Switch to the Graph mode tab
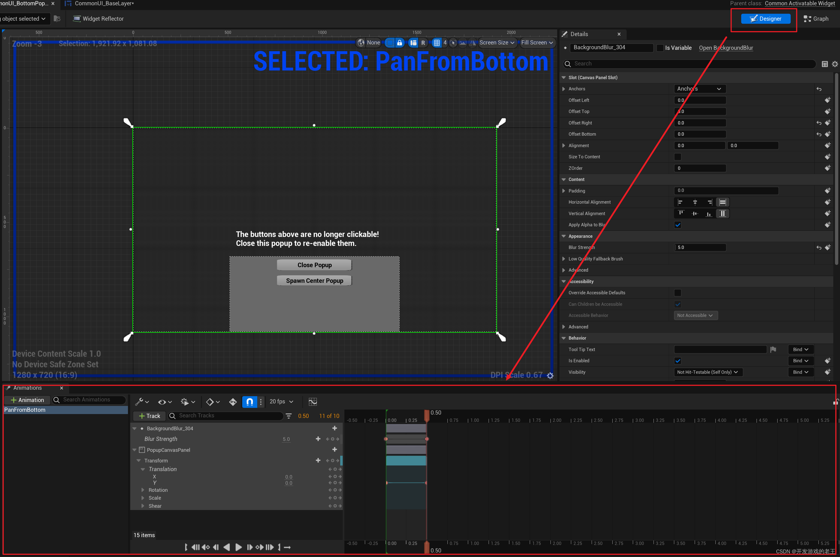This screenshot has width=840, height=557. pyautogui.click(x=816, y=19)
